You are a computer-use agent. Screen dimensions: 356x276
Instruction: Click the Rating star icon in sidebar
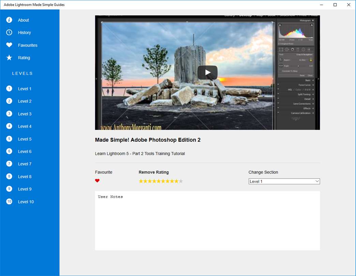pos(9,58)
